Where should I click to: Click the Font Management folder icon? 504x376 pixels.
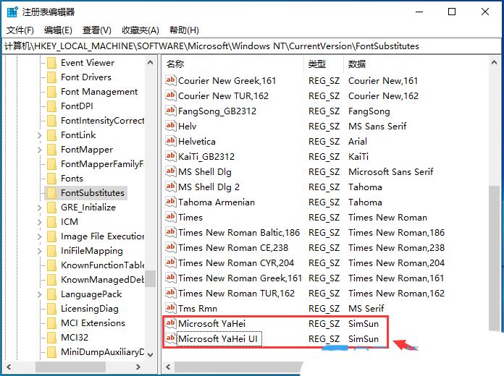(x=51, y=92)
